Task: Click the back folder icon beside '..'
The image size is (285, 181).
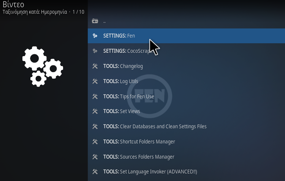Action: [x=95, y=21]
